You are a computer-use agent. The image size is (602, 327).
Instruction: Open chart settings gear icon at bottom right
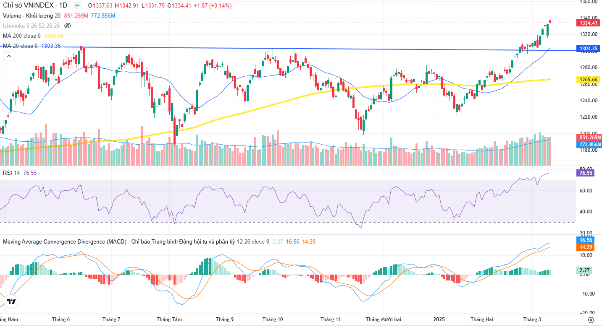(x=591, y=320)
